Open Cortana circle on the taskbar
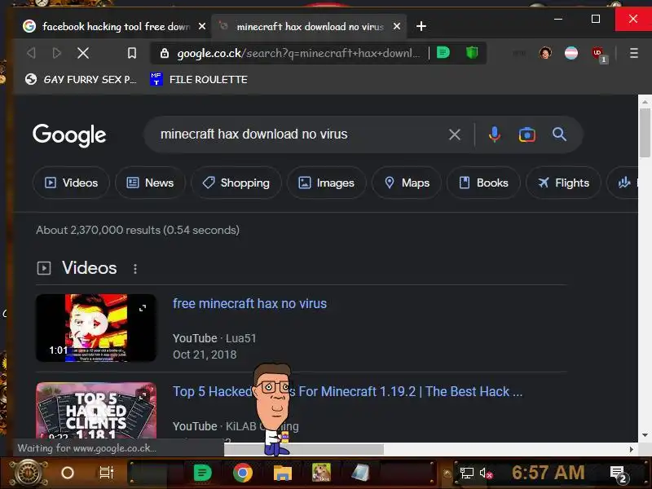652x489 pixels. 68,473
